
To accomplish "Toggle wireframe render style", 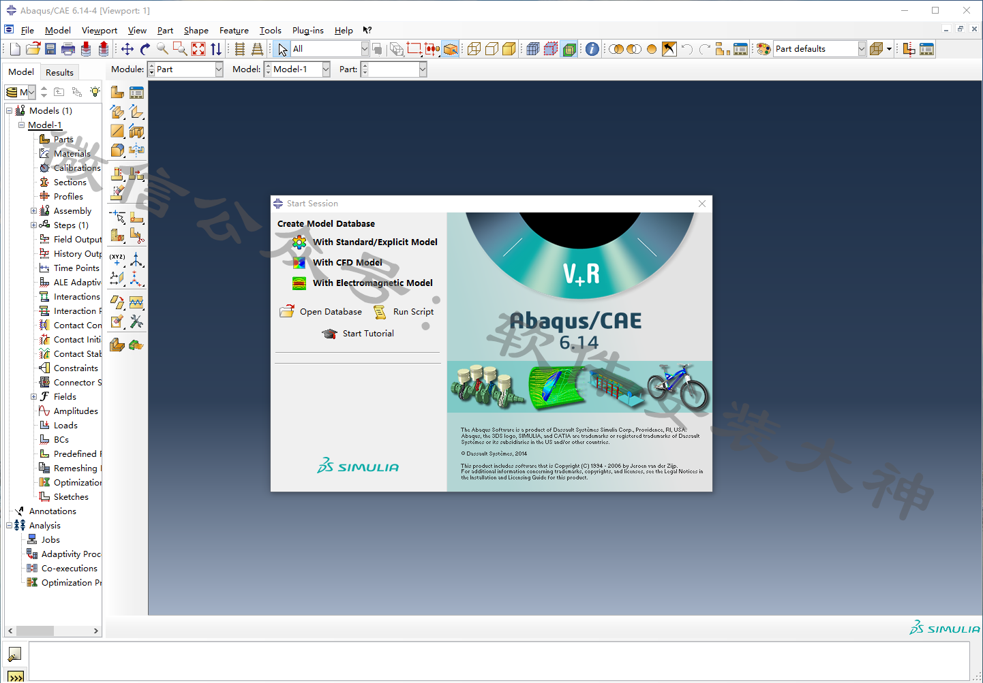I will tap(474, 49).
